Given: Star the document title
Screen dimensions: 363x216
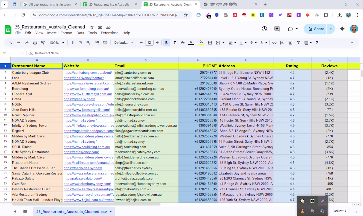Looking at the screenshot, I should pyautogui.click(x=92, y=27).
